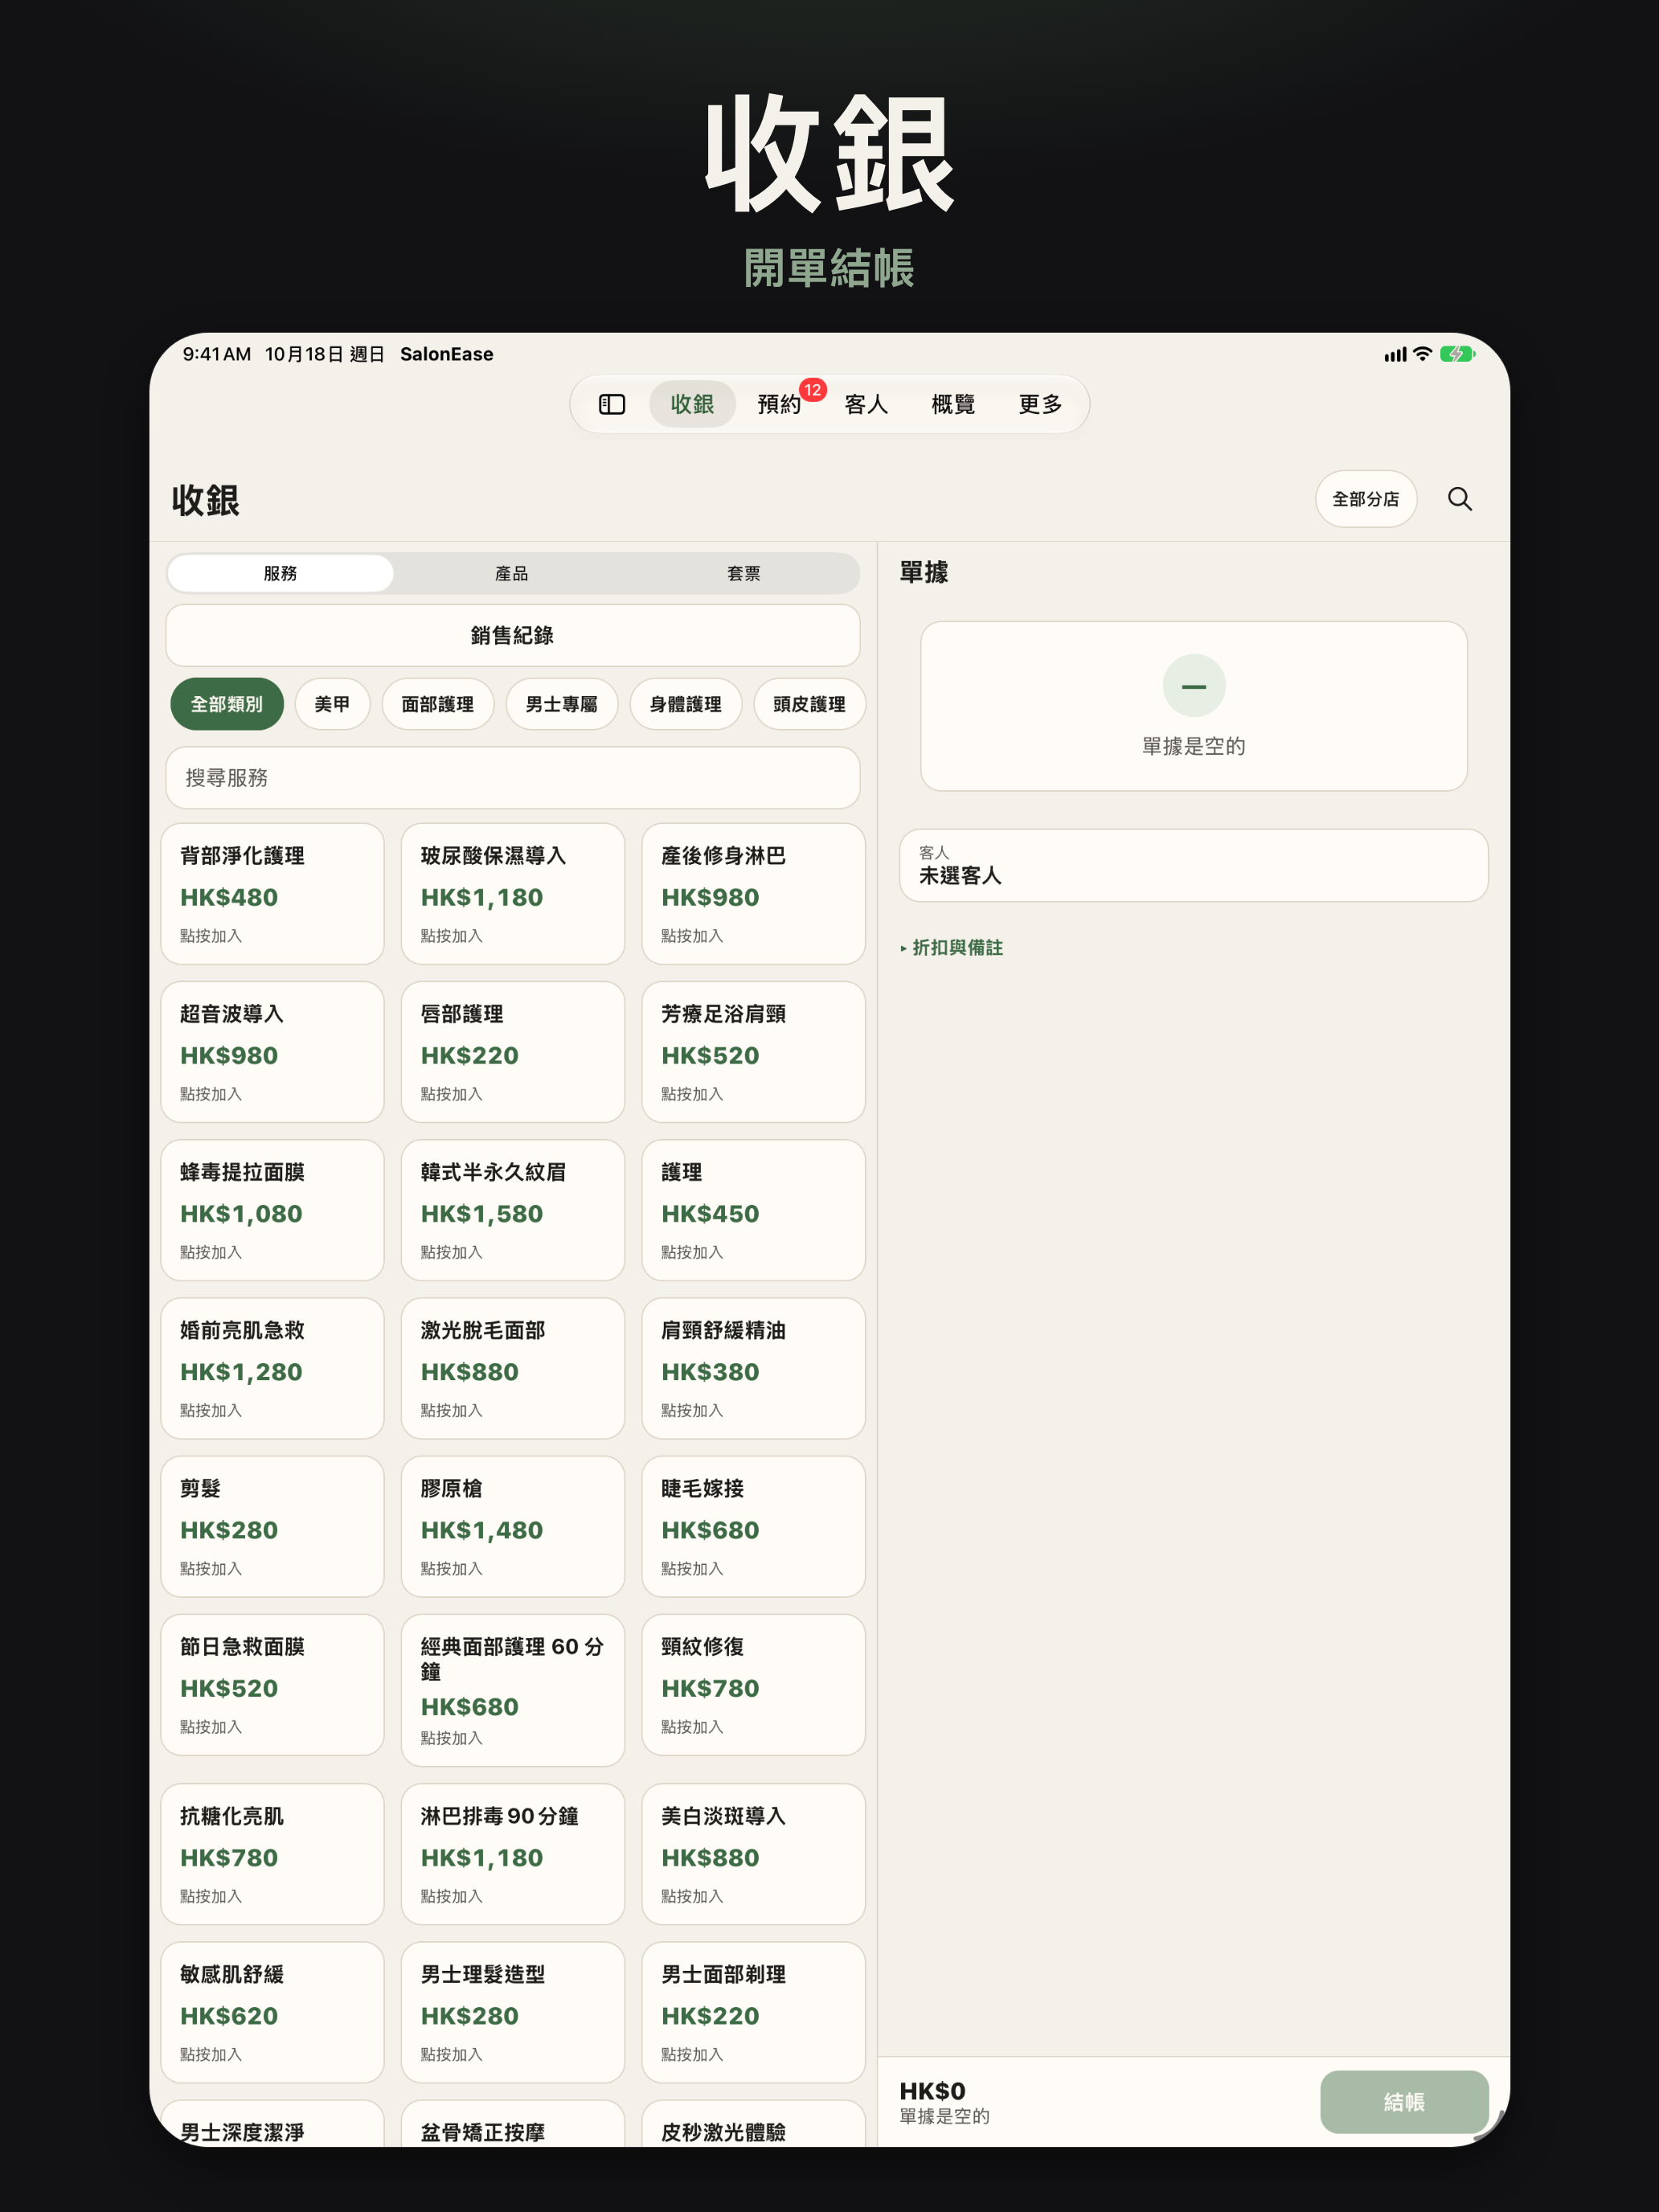
Task: Select the 產品 segment
Action: pyautogui.click(x=512, y=573)
